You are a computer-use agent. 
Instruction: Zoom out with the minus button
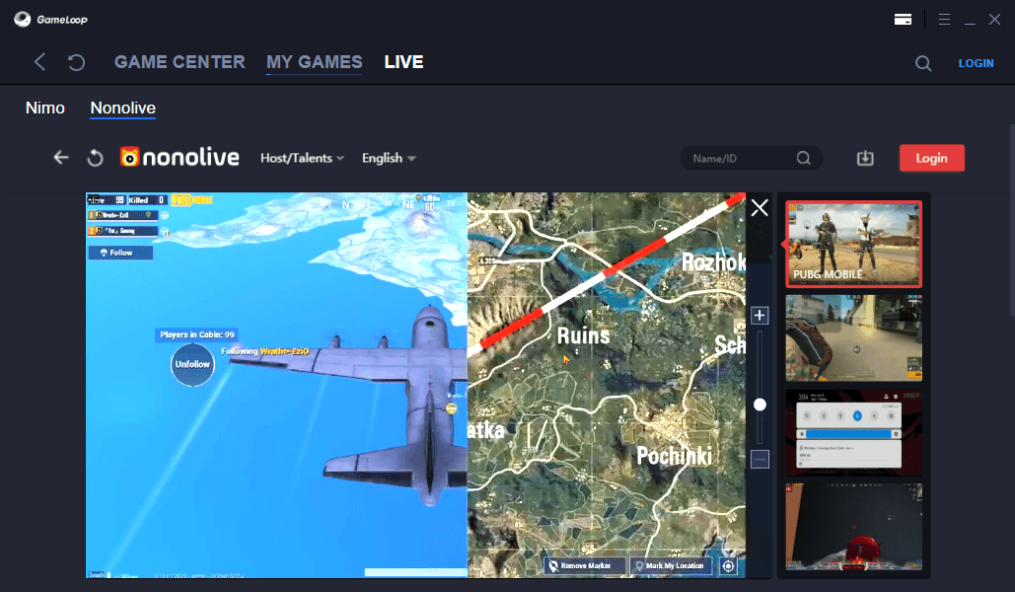pyautogui.click(x=760, y=459)
